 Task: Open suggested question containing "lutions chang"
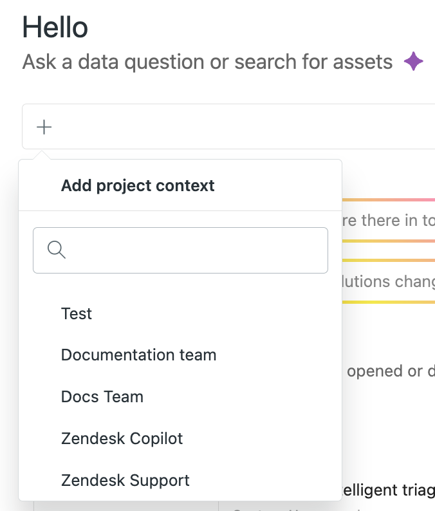389,281
